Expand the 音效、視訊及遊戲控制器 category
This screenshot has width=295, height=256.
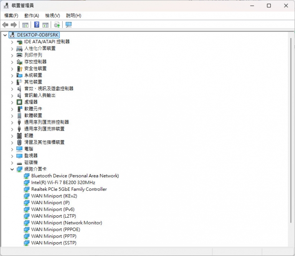point(12,89)
